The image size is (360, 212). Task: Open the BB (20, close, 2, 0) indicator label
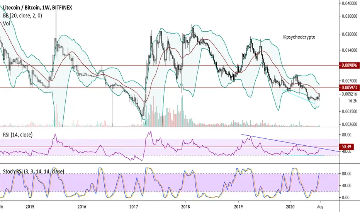point(22,15)
